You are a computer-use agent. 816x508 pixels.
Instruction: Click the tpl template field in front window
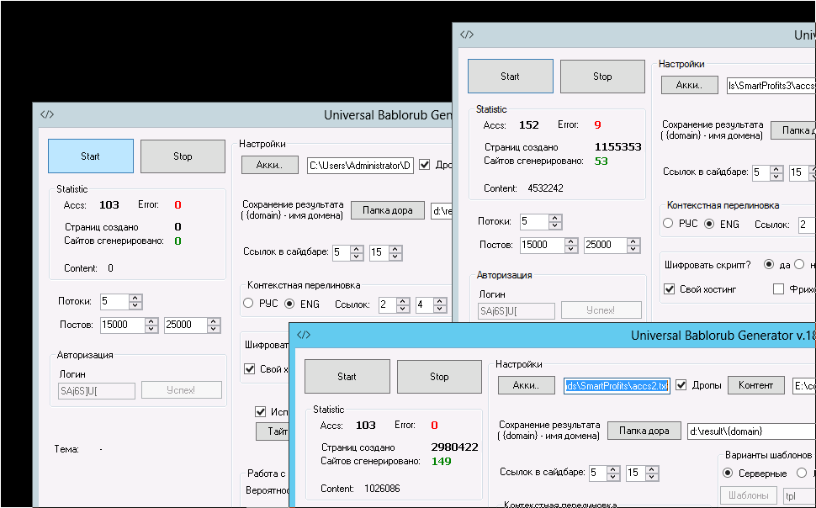coord(799,495)
